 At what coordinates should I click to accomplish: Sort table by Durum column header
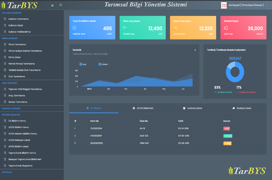227,121
